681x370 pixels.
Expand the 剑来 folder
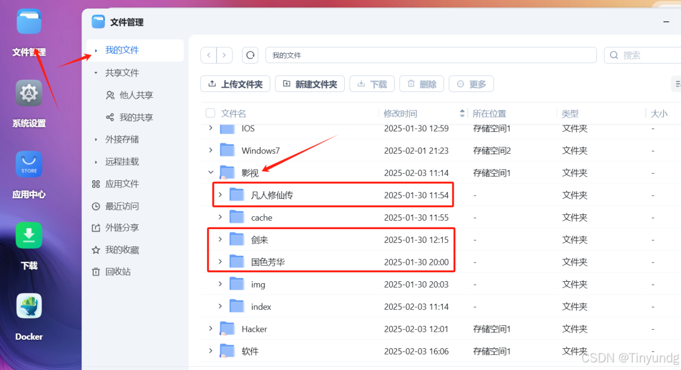pyautogui.click(x=220, y=239)
